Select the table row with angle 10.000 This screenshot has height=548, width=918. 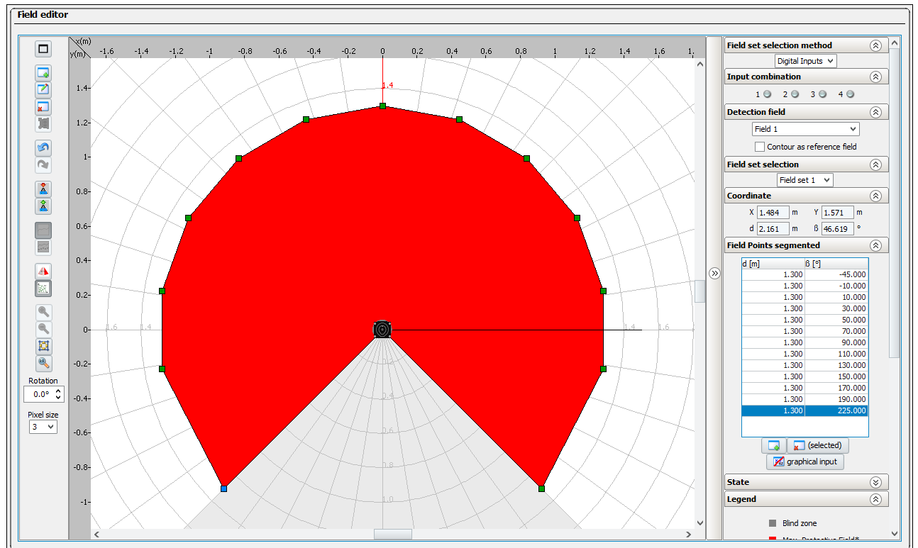pyautogui.click(x=804, y=297)
